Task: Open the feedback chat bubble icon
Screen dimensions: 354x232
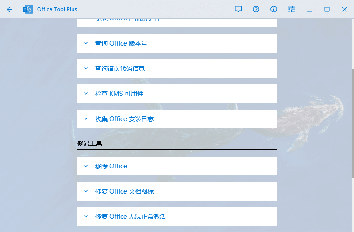Action: coord(238,9)
